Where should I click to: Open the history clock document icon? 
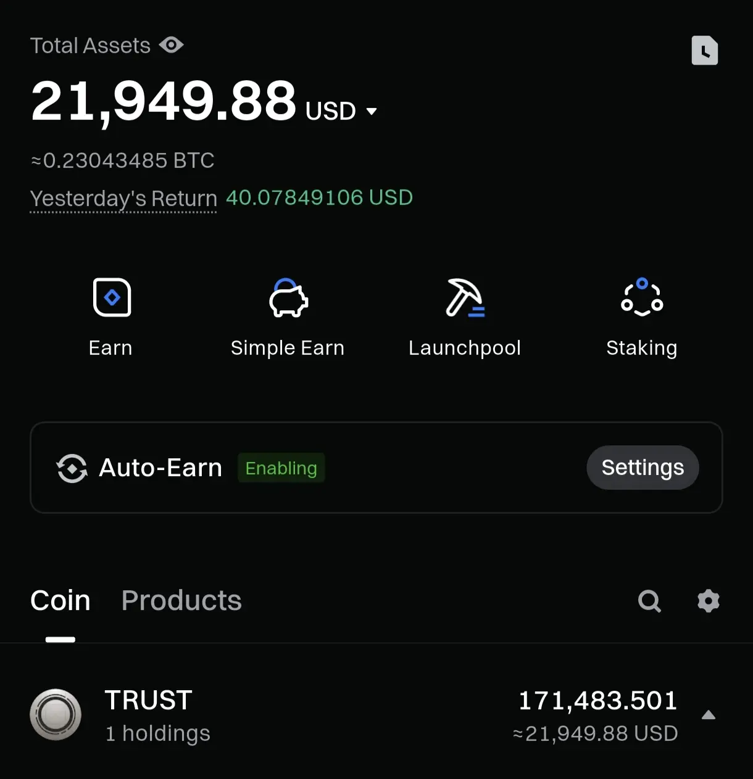point(705,50)
